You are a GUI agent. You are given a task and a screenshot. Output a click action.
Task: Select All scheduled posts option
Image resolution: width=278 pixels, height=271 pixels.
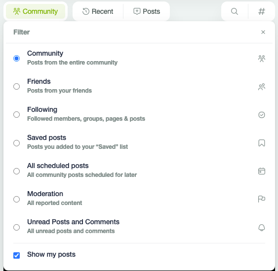tap(139, 170)
